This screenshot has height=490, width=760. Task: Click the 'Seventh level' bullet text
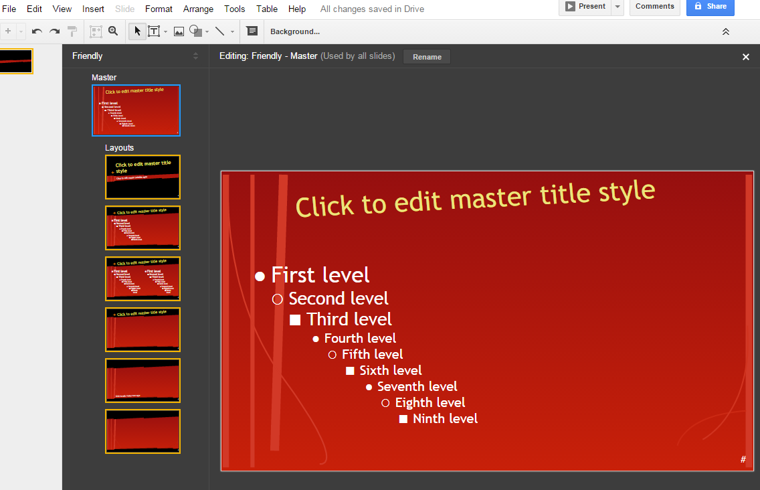pos(417,386)
